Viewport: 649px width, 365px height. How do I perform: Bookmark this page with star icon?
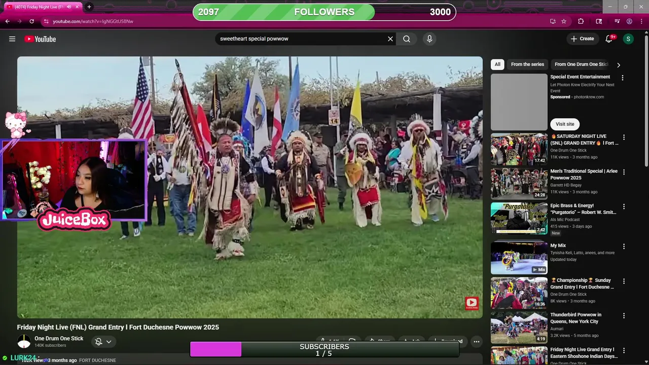point(564,21)
